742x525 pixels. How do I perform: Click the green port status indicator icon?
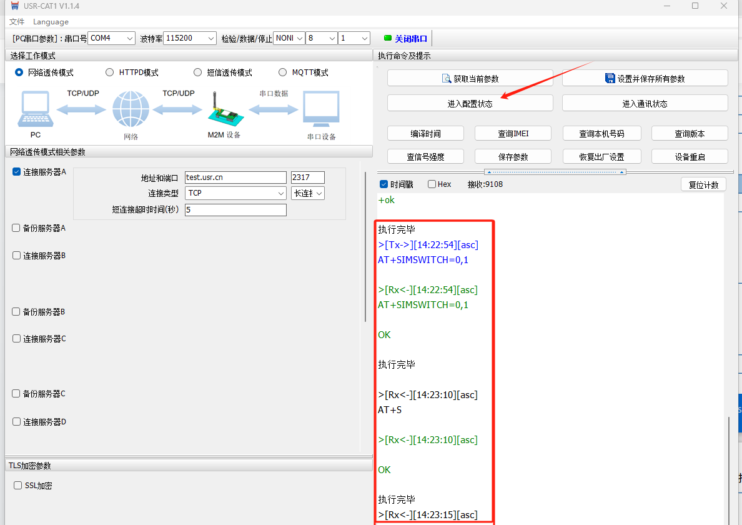[387, 38]
